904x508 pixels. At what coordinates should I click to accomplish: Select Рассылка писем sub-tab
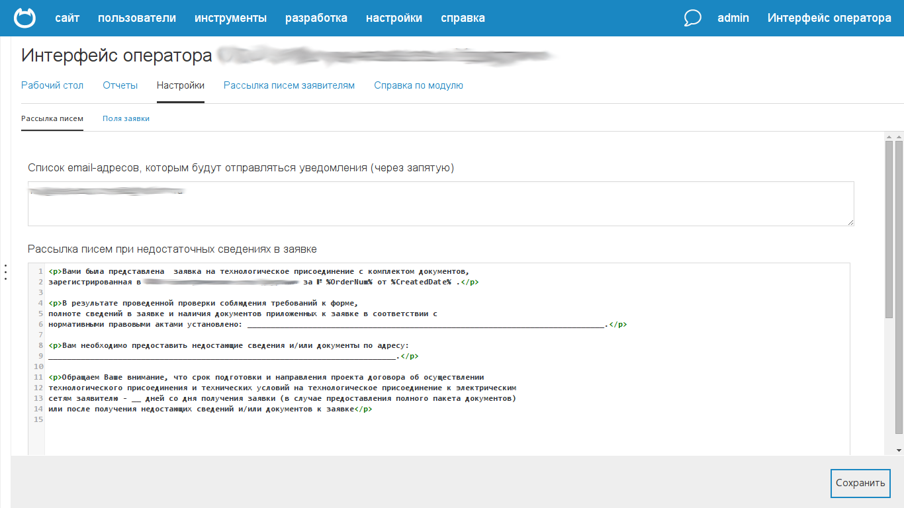click(52, 118)
